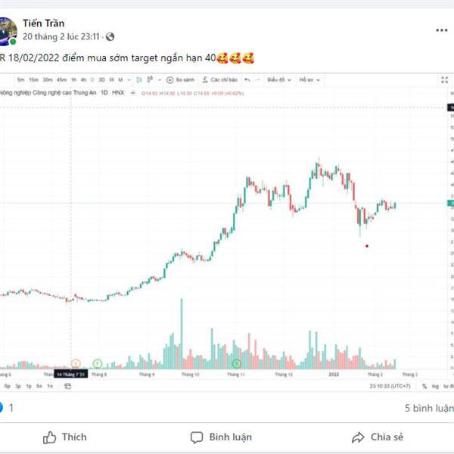This screenshot has height=454, width=454.
Task: Click the So sánh compare icon
Action: [170, 79]
